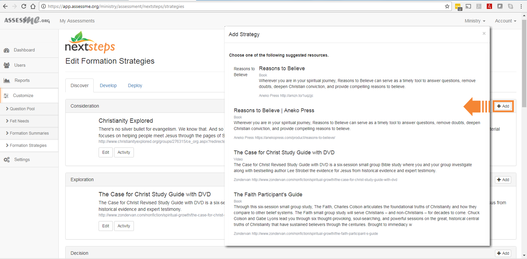Go back using browser back arrow
This screenshot has height=259, width=527.
click(5, 6)
